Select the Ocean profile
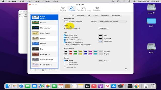Screen dimensions: 161x90 [44, 44]
